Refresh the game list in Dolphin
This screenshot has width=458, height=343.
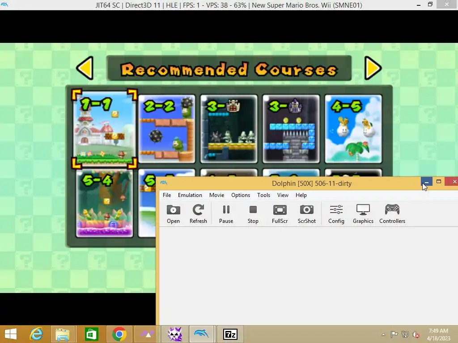tap(198, 214)
